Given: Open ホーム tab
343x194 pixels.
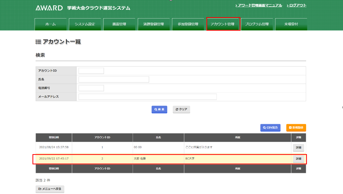Looking at the screenshot, I should click(x=50, y=24).
